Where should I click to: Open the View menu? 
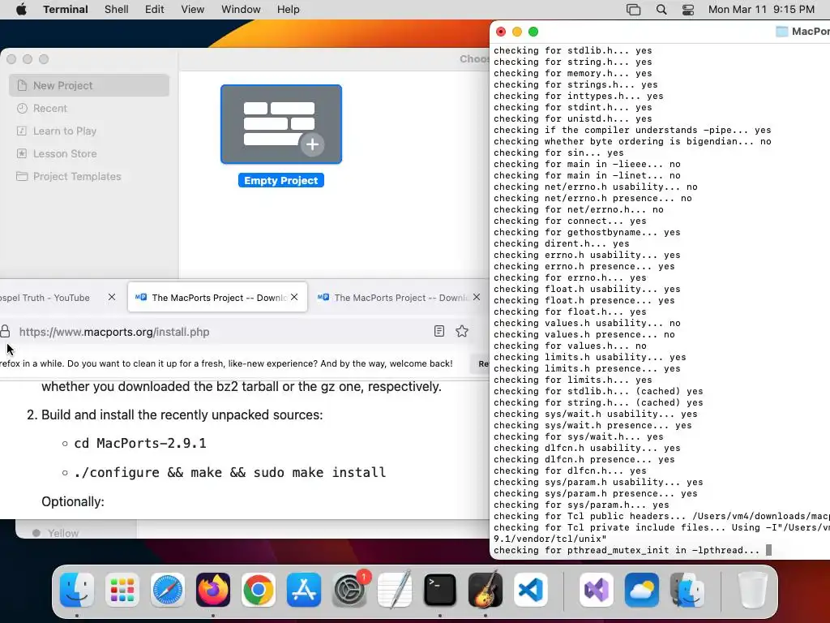click(x=193, y=10)
